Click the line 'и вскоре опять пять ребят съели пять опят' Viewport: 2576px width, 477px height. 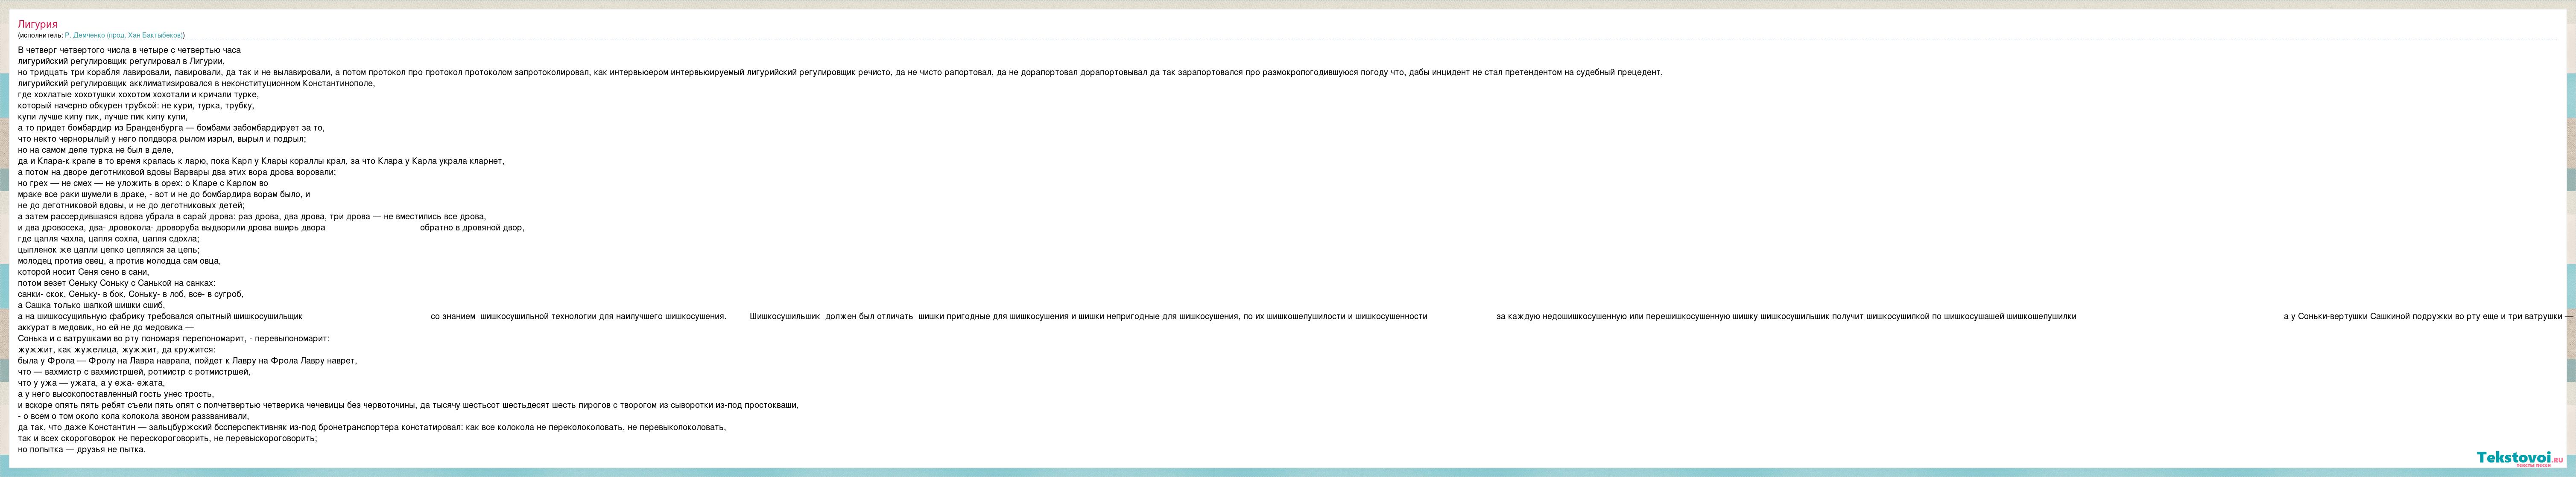(408, 405)
